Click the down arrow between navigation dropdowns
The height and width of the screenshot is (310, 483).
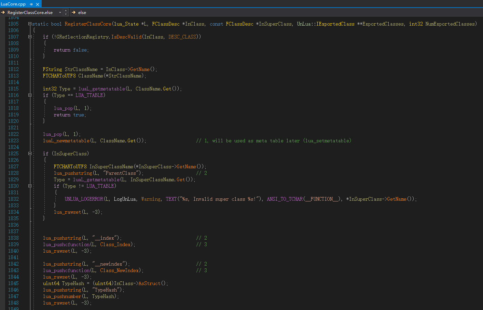[x=66, y=14]
